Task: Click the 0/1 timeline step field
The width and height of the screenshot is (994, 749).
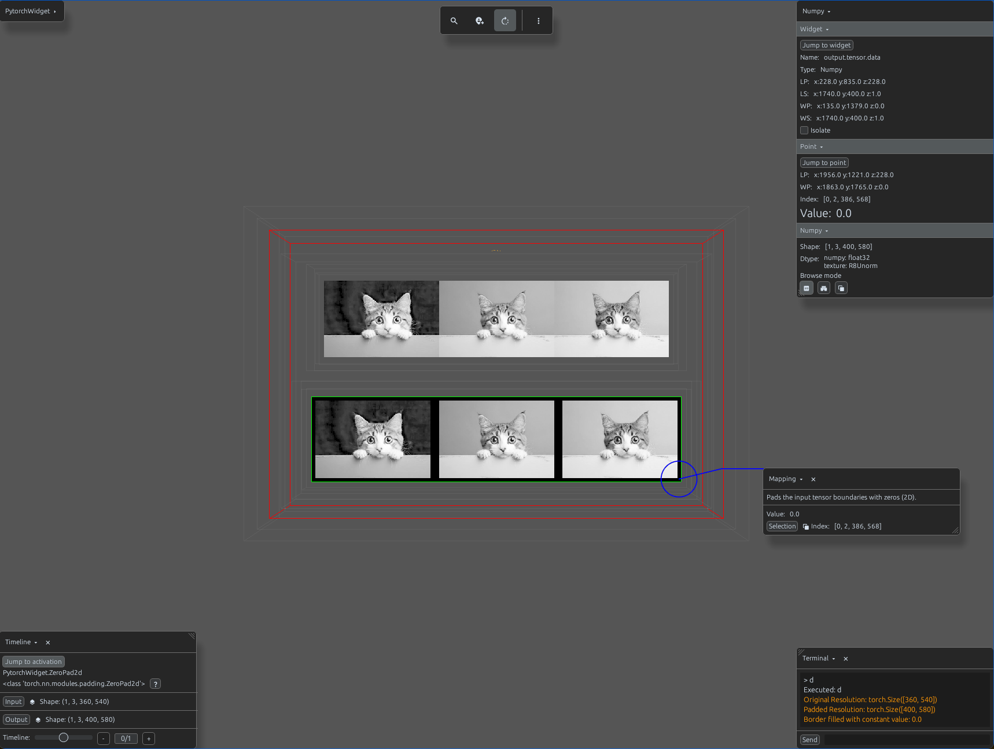Action: pyautogui.click(x=126, y=739)
